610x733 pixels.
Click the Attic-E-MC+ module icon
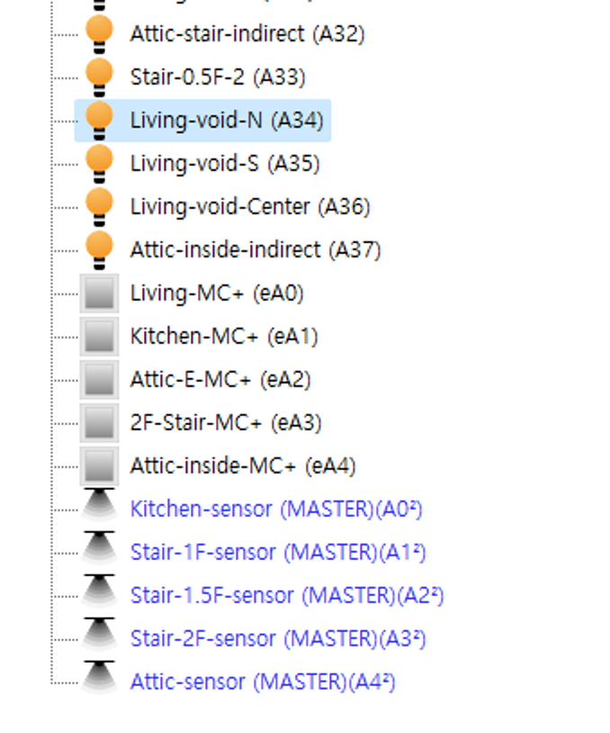(x=99, y=380)
